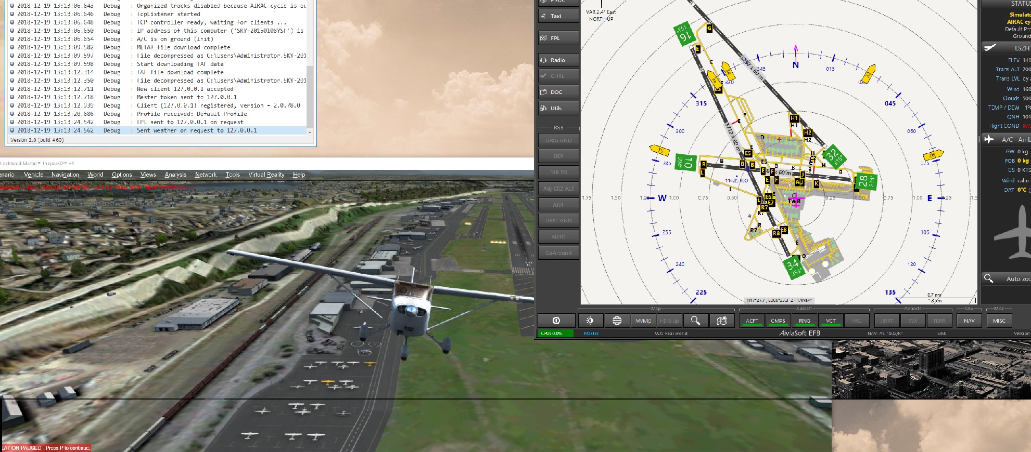
Task: Open the FPL flight plan page
Action: point(558,38)
